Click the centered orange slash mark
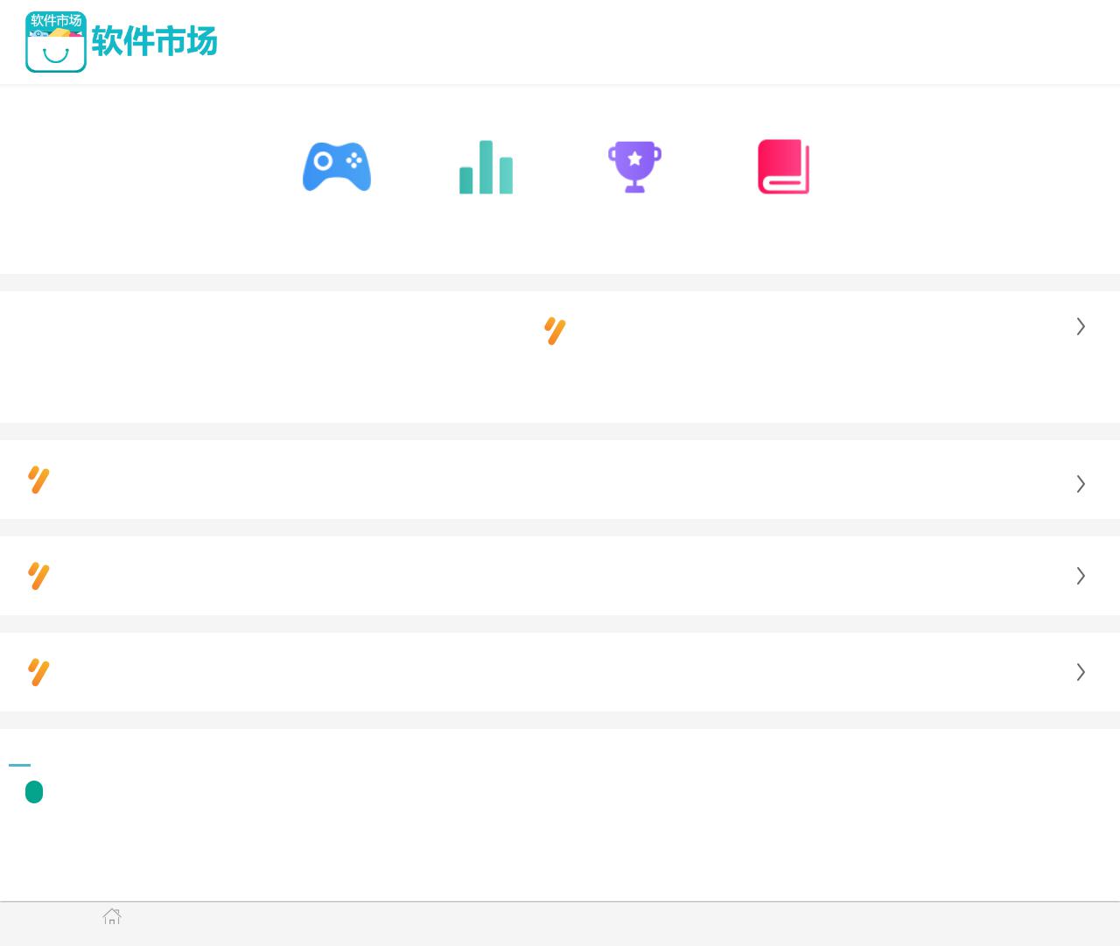Viewport: 1120px width, 946px height. click(555, 331)
